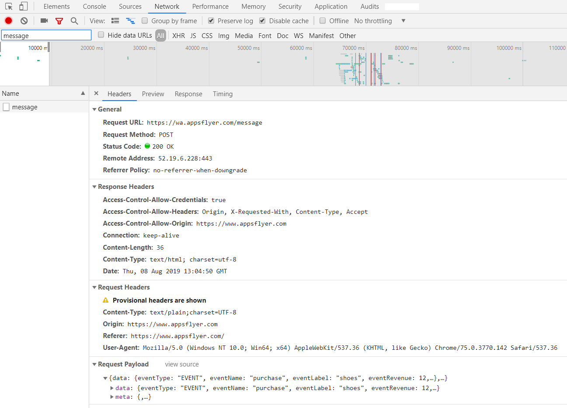Screen dimensions: 567x408
Task: Expand the data object in payload
Action: coord(112,388)
